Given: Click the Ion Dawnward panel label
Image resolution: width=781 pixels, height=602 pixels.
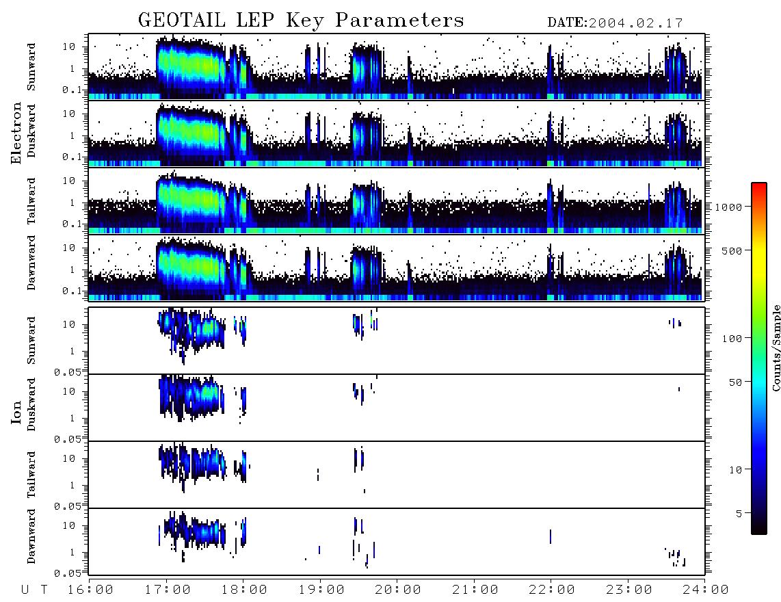Looking at the screenshot, I should [x=31, y=536].
